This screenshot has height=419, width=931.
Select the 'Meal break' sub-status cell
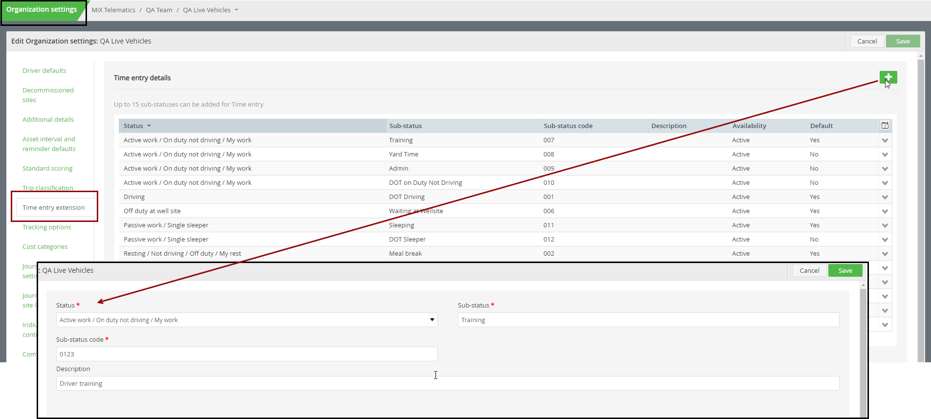[405, 253]
